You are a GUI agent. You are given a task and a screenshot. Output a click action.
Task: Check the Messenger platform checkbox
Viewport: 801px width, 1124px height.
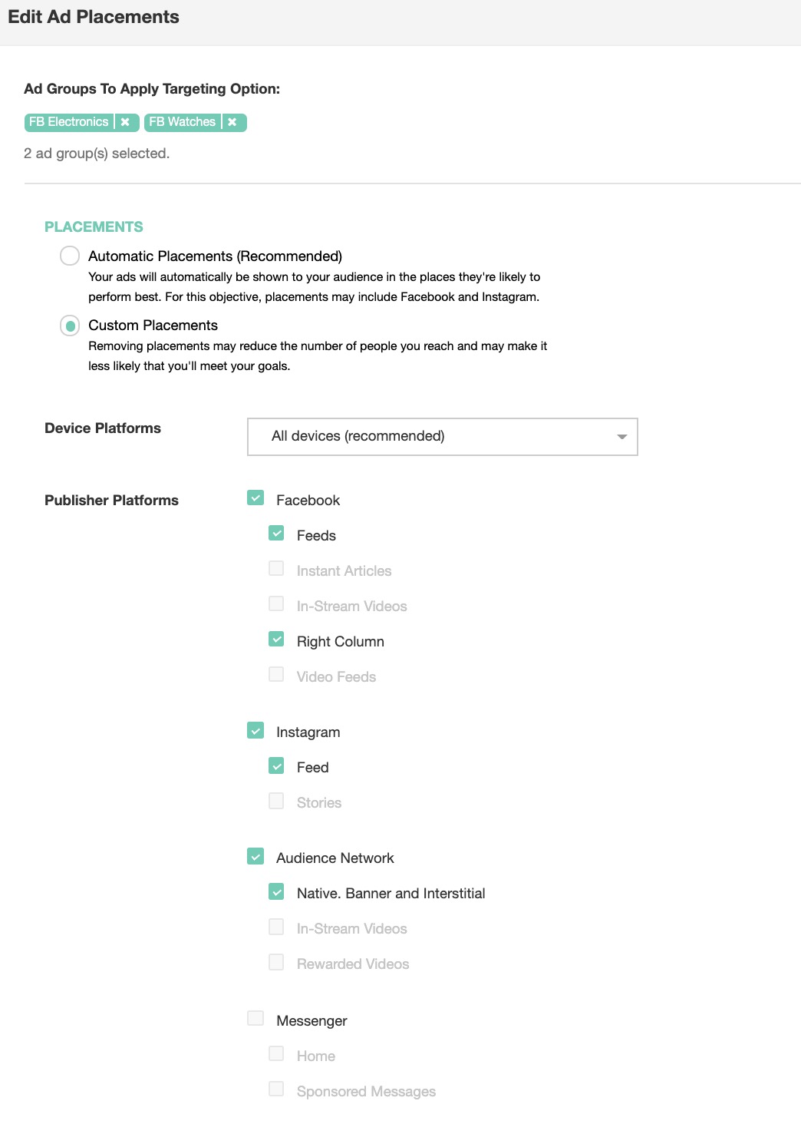tap(255, 1019)
